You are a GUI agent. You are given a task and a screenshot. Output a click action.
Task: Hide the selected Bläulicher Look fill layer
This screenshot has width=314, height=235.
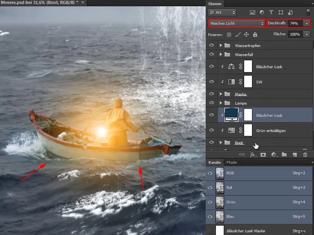(212, 115)
